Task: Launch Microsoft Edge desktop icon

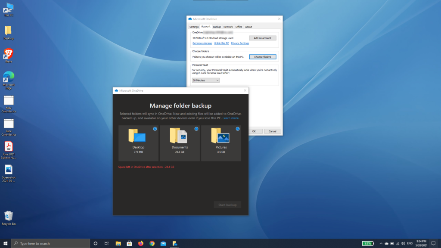Action: [9, 81]
